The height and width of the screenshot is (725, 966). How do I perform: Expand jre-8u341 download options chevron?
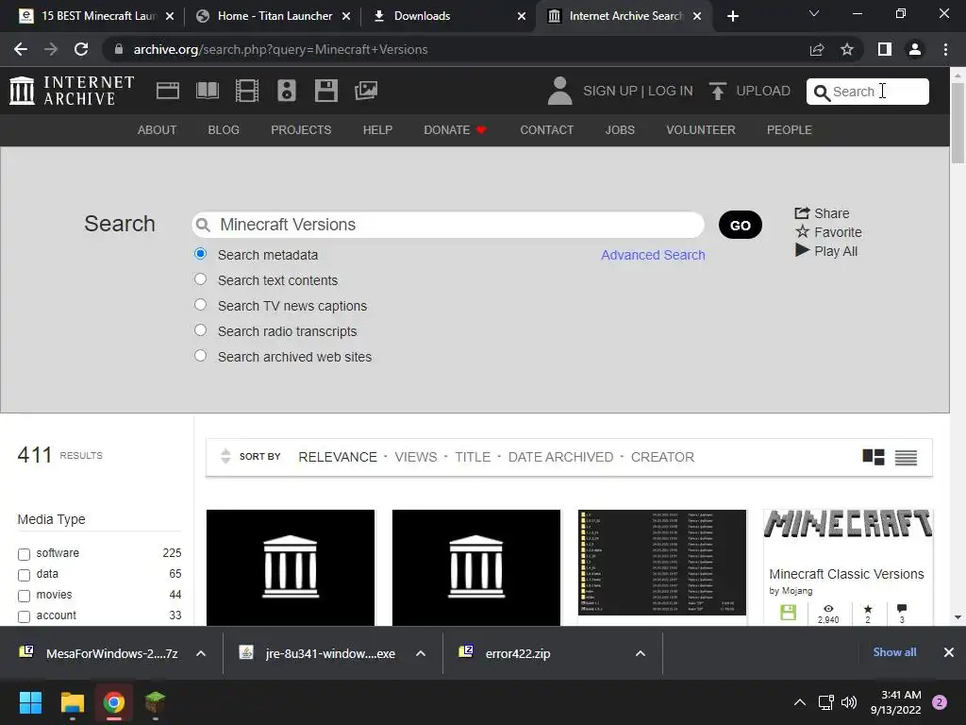coord(421,653)
